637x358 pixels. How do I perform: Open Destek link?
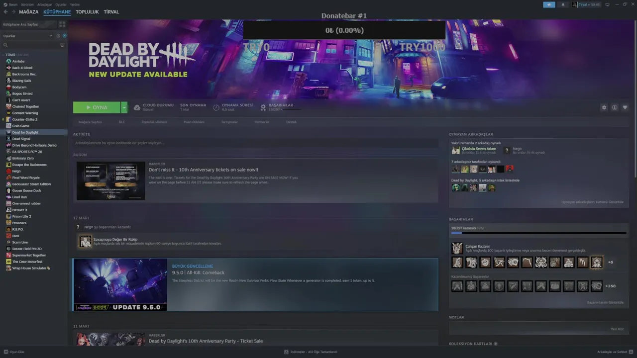(x=291, y=122)
